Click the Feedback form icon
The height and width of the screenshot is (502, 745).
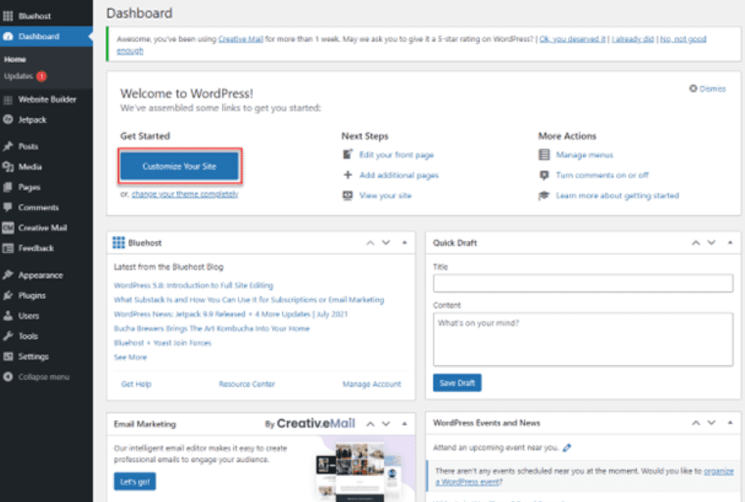click(x=8, y=248)
